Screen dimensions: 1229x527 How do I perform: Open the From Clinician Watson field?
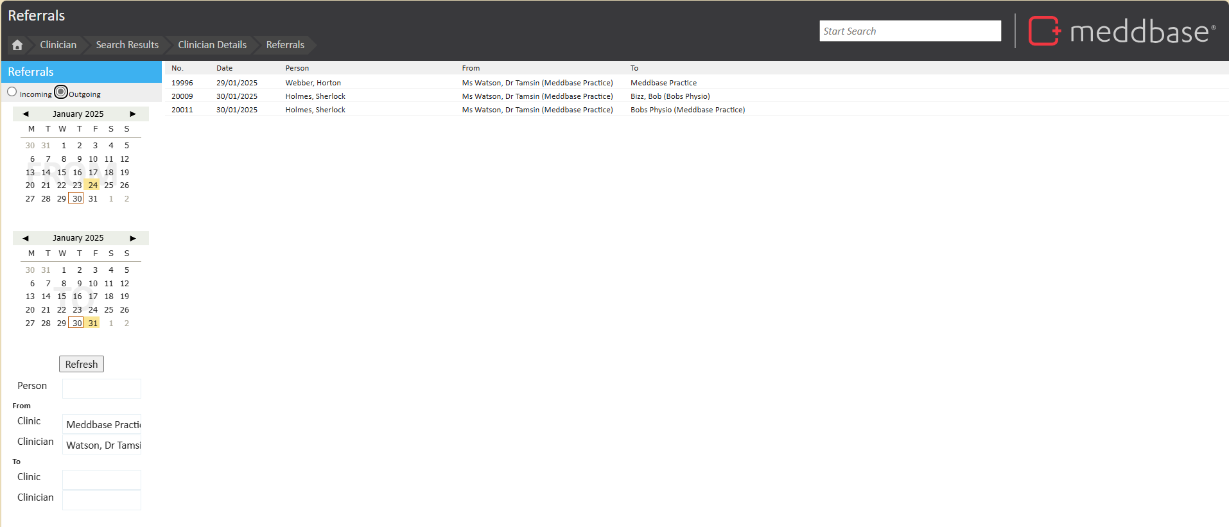[x=101, y=445]
